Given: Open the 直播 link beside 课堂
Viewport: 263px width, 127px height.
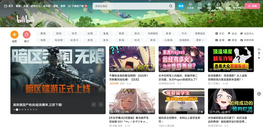Looking at the screenshot, I should click(220, 40).
